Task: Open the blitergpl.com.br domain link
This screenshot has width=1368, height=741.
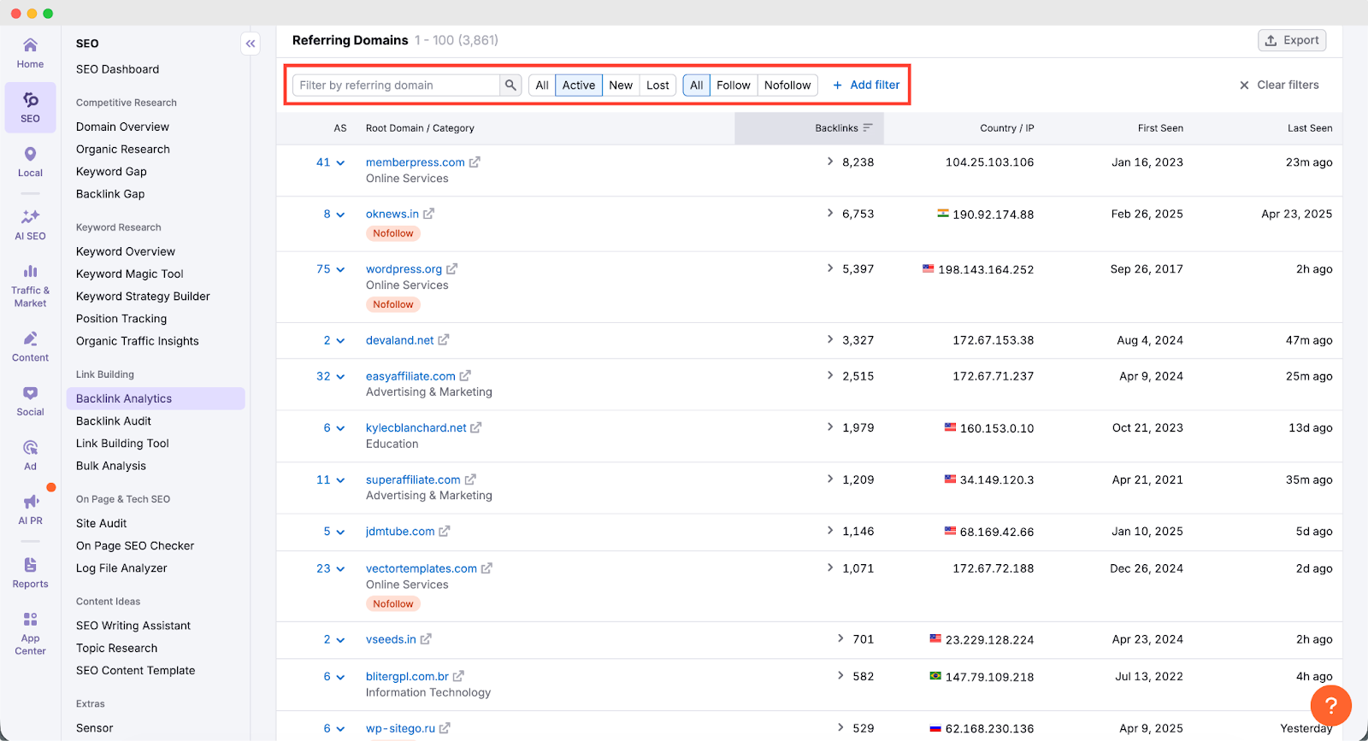Action: tap(407, 677)
